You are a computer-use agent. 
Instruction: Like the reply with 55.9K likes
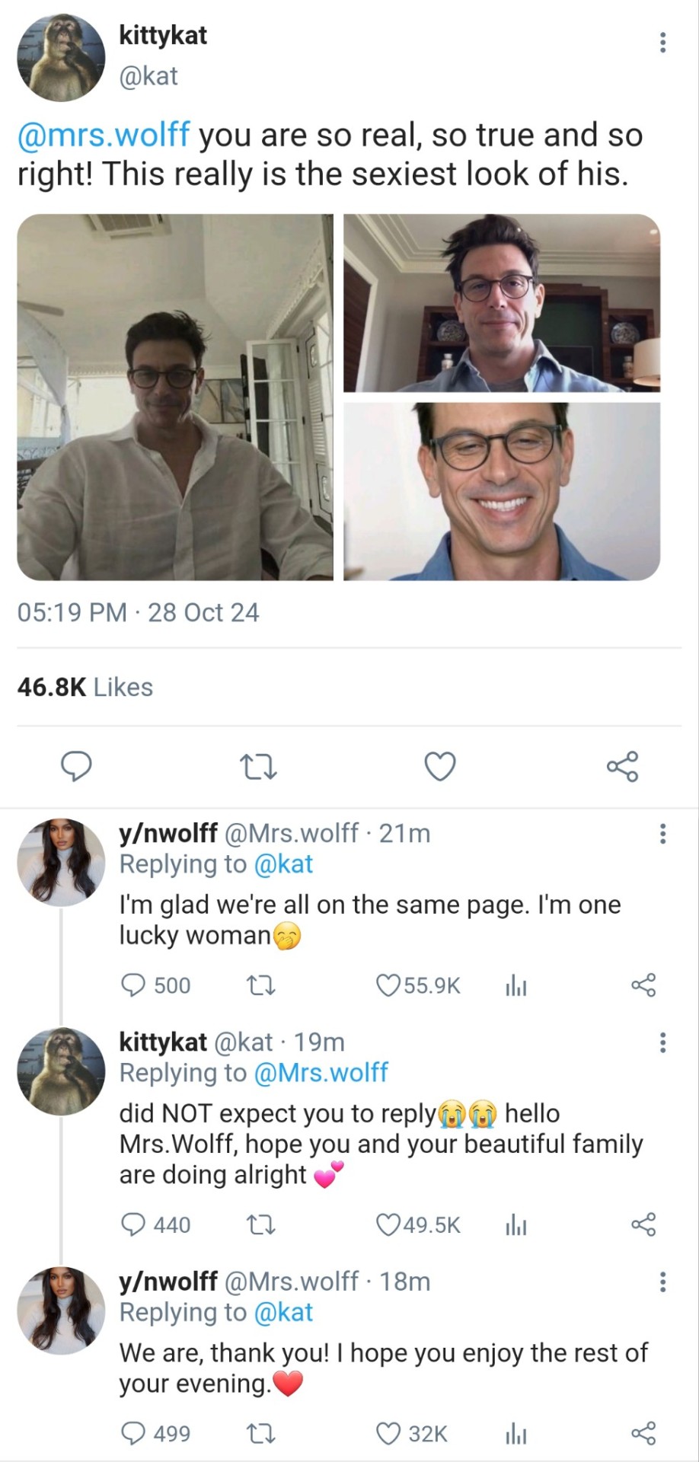pos(388,985)
